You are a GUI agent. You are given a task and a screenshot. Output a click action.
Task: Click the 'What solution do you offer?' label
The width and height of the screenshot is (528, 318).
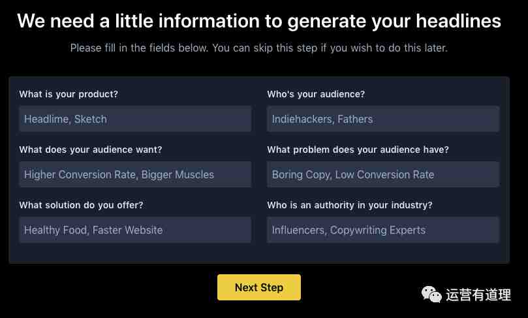point(81,205)
